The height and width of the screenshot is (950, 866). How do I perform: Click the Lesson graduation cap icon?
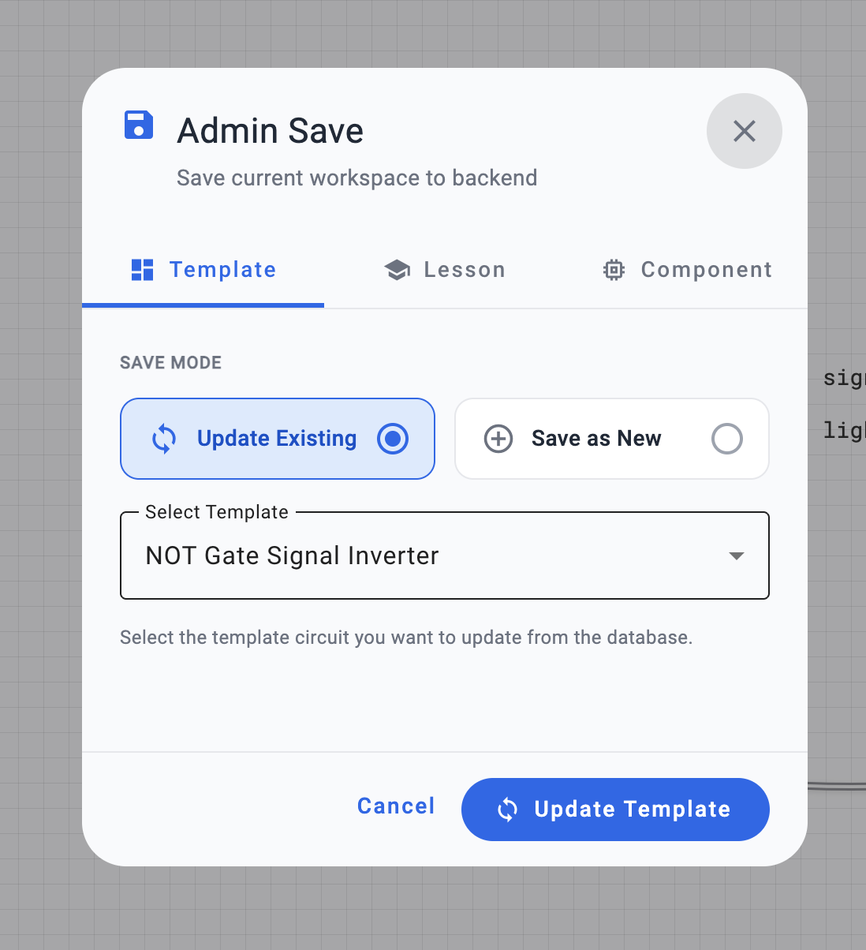pyautogui.click(x=397, y=270)
